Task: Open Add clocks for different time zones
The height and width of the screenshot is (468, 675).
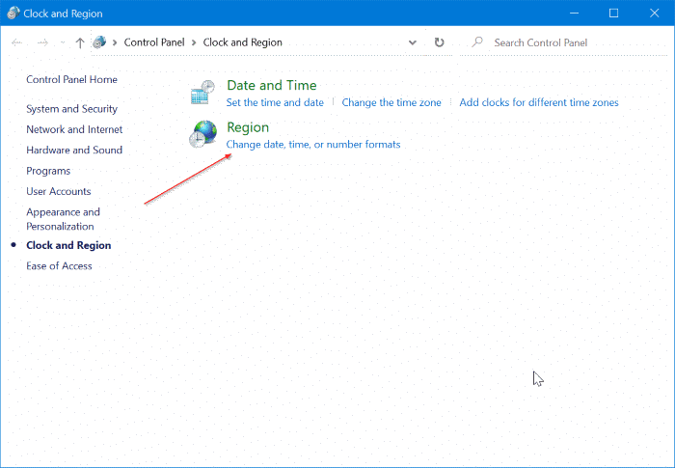Action: 539,102
